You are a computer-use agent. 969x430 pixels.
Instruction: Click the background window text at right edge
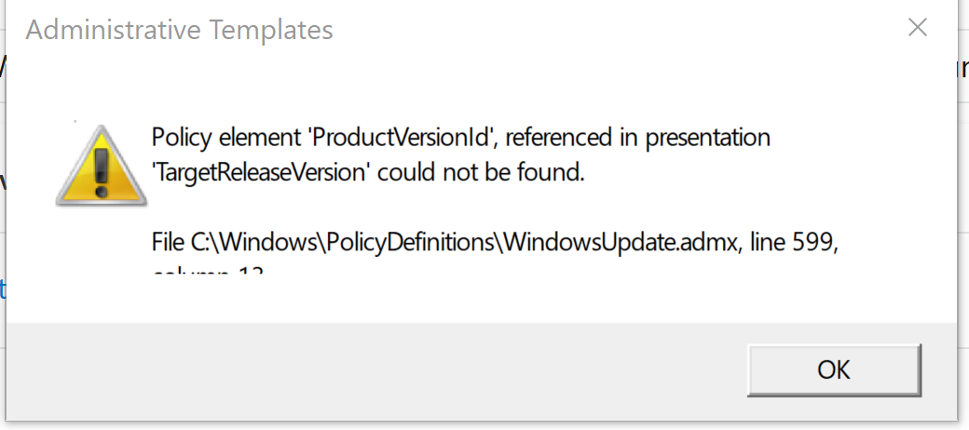click(x=963, y=68)
